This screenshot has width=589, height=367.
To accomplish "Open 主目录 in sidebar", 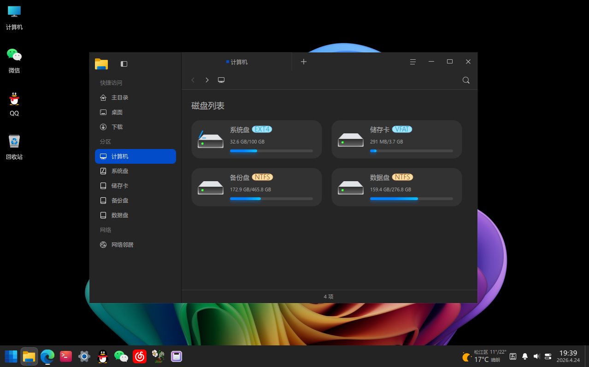I will click(x=135, y=97).
